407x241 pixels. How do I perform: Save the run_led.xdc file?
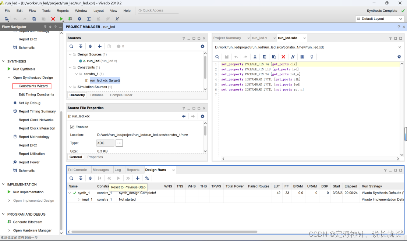click(x=227, y=57)
